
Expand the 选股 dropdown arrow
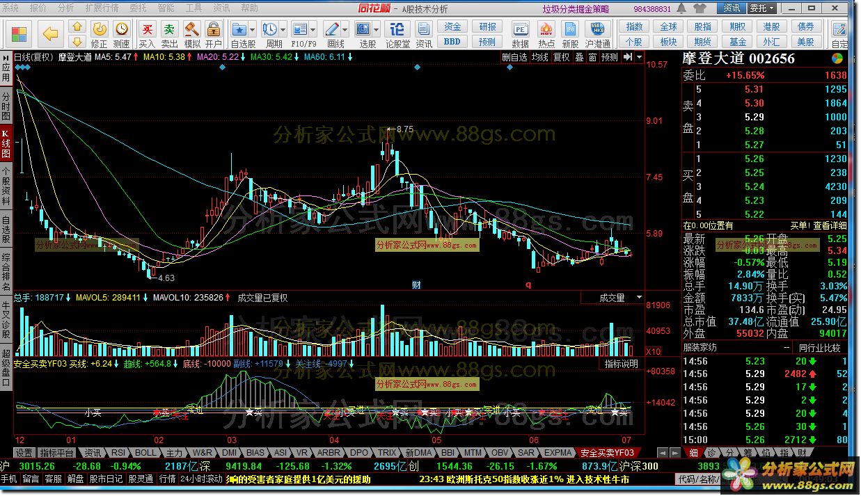coord(376,29)
